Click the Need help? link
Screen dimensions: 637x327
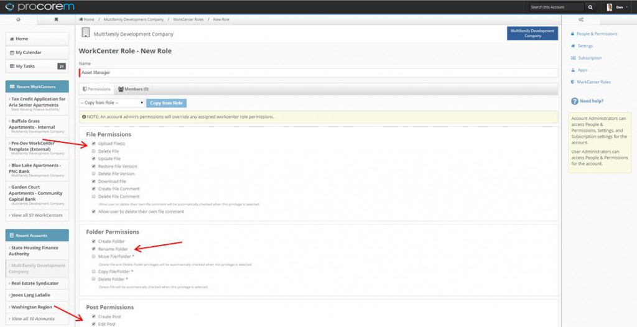(x=592, y=101)
